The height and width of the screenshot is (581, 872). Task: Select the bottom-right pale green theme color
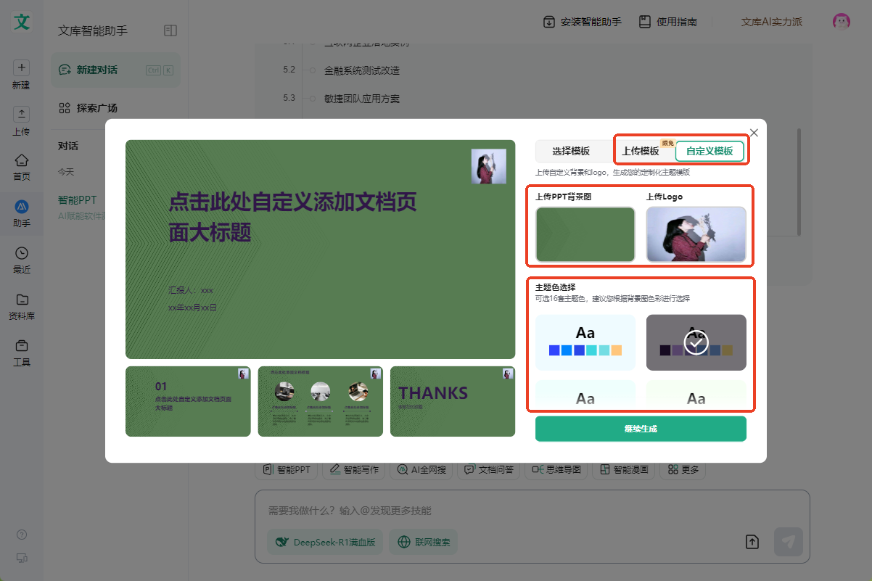point(696,393)
